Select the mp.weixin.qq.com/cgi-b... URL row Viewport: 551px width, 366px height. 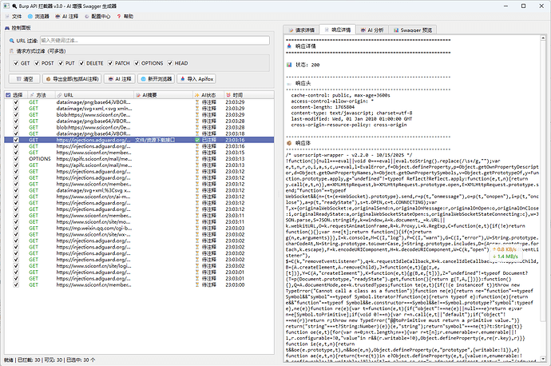click(139, 229)
